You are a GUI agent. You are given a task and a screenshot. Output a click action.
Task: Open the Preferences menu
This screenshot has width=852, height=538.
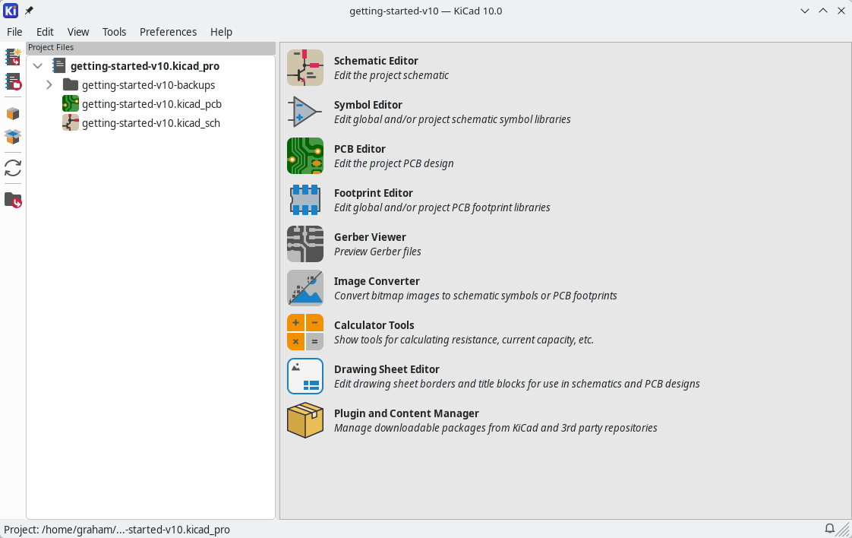coord(168,32)
